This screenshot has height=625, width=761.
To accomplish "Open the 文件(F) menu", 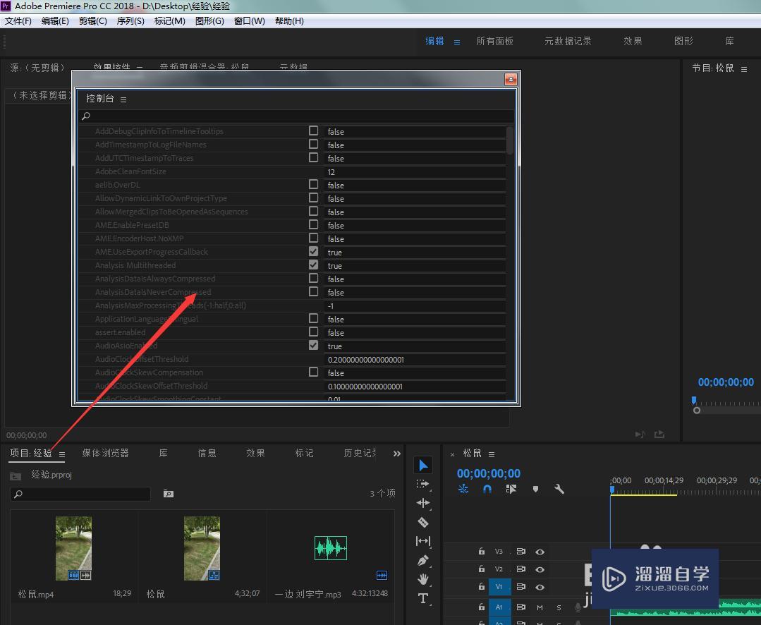I will [x=18, y=21].
